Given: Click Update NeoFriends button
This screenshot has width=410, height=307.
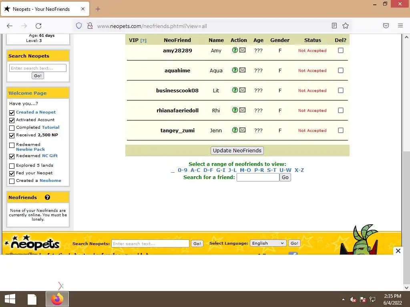Looking at the screenshot, I should (237, 150).
